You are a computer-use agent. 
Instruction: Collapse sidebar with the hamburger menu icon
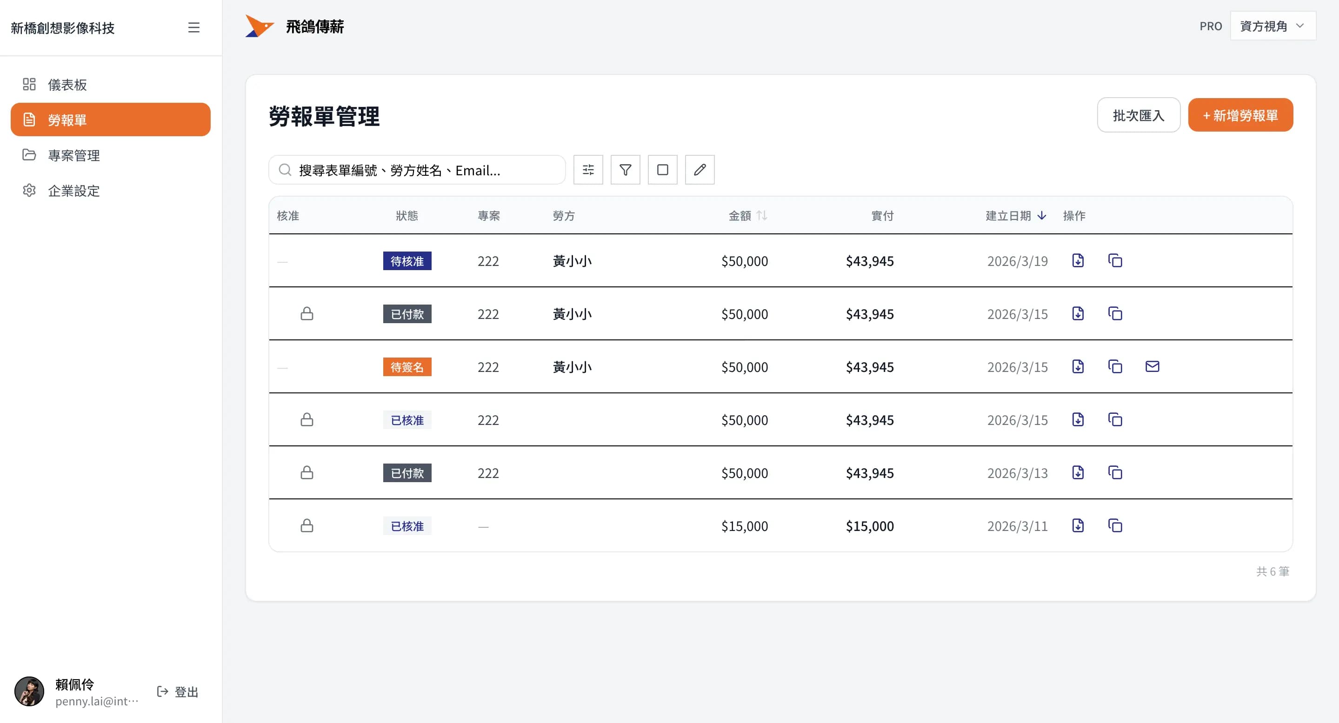(193, 27)
